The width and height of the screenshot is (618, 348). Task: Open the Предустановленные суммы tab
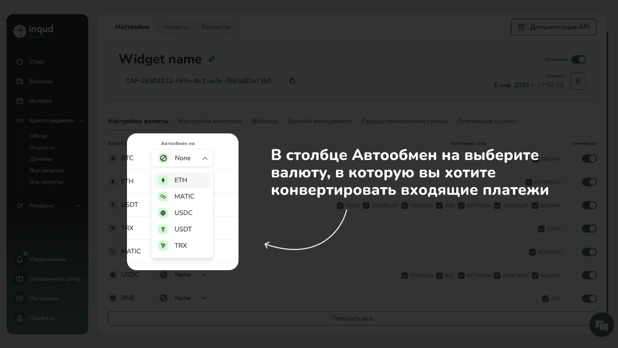(405, 121)
